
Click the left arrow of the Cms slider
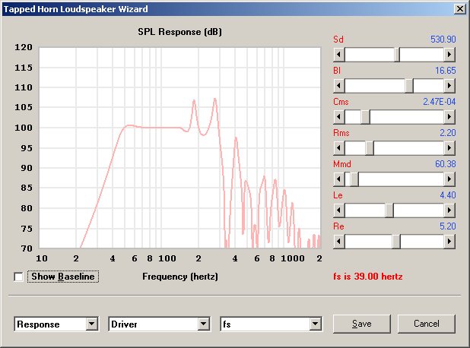[339, 117]
